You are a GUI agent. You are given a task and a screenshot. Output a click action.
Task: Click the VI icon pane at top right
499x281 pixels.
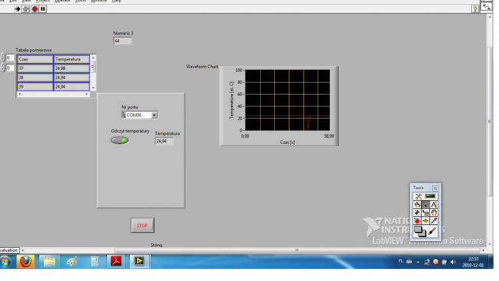486,5
